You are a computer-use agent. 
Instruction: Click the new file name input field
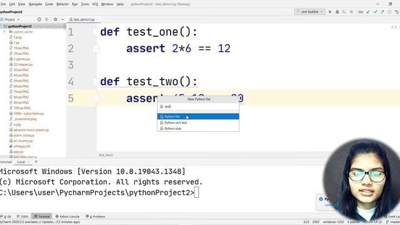click(x=198, y=107)
